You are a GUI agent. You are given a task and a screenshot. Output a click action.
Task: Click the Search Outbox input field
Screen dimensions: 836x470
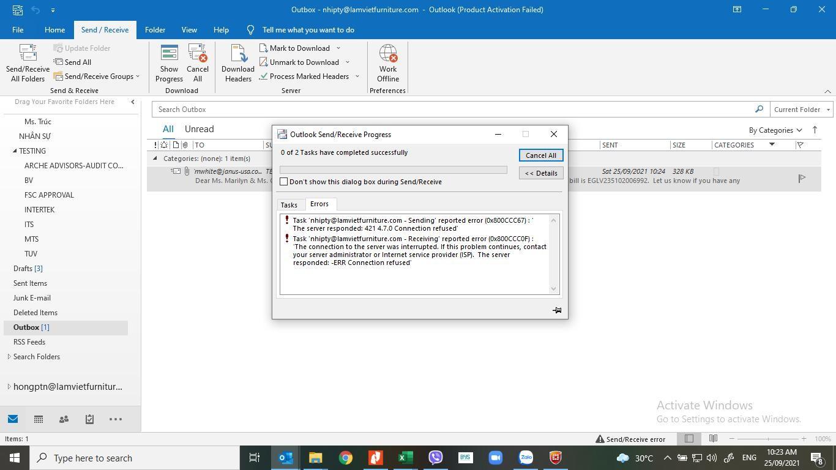tap(453, 110)
